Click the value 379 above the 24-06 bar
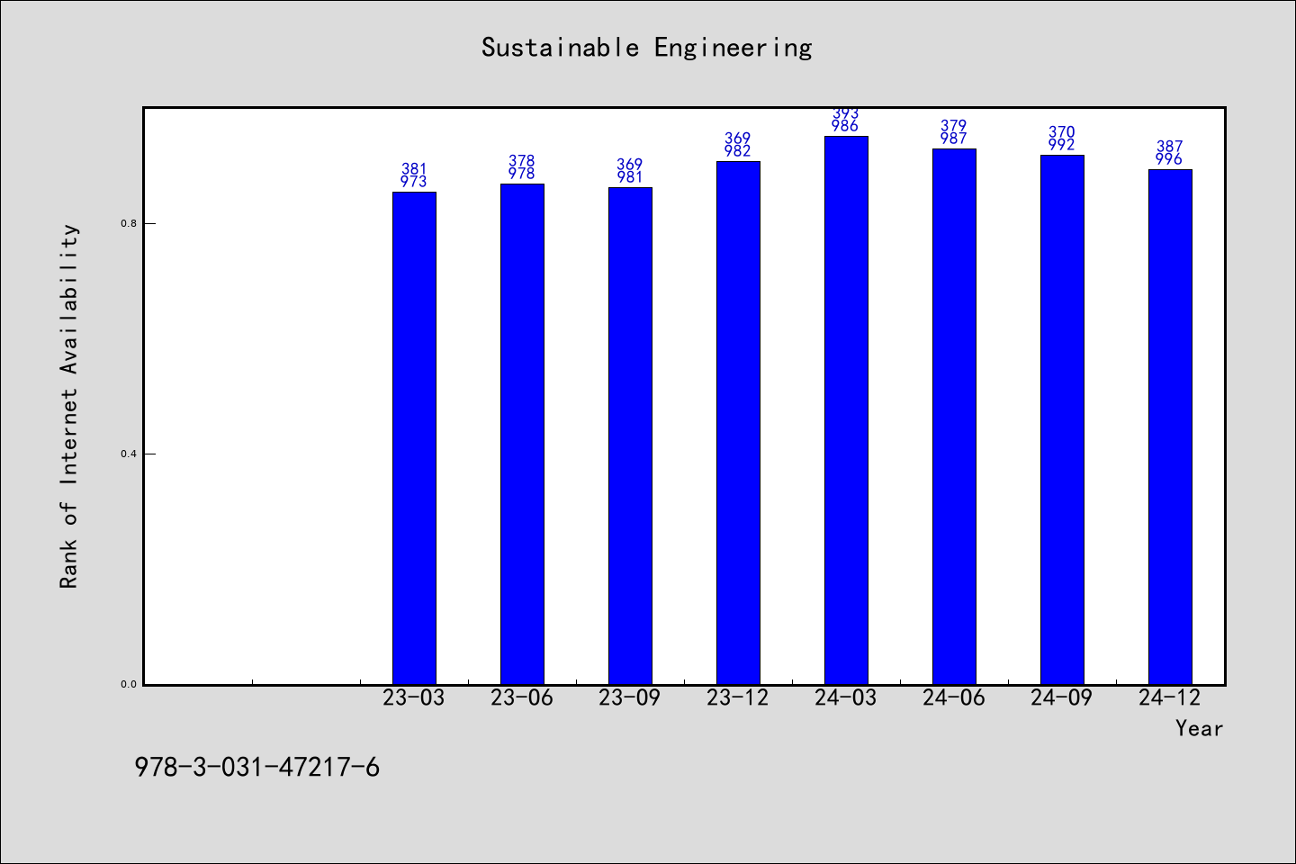Screen dimensions: 1296x864 click(954, 126)
